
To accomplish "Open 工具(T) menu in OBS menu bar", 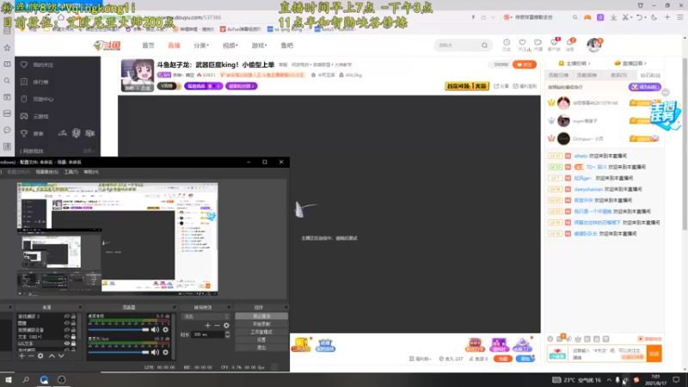I will tap(71, 172).
